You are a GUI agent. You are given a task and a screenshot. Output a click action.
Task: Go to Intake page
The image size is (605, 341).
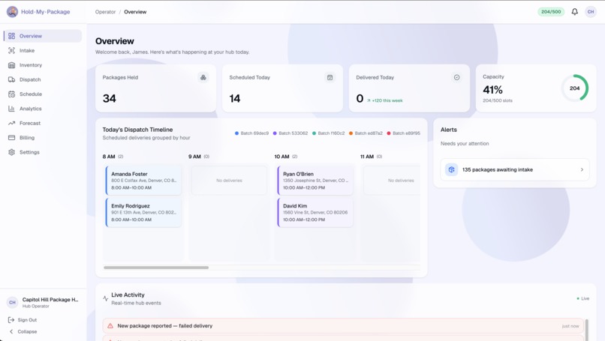[44, 50]
